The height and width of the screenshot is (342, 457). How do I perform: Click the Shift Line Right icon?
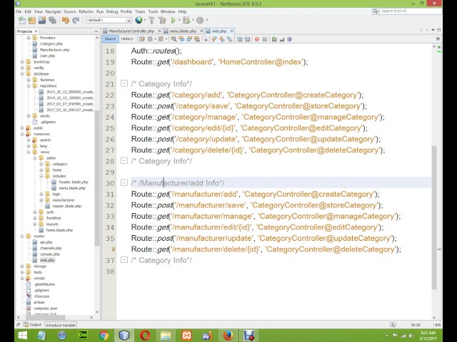247,39
